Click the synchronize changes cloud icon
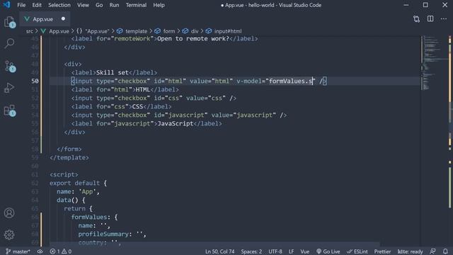 point(40,251)
